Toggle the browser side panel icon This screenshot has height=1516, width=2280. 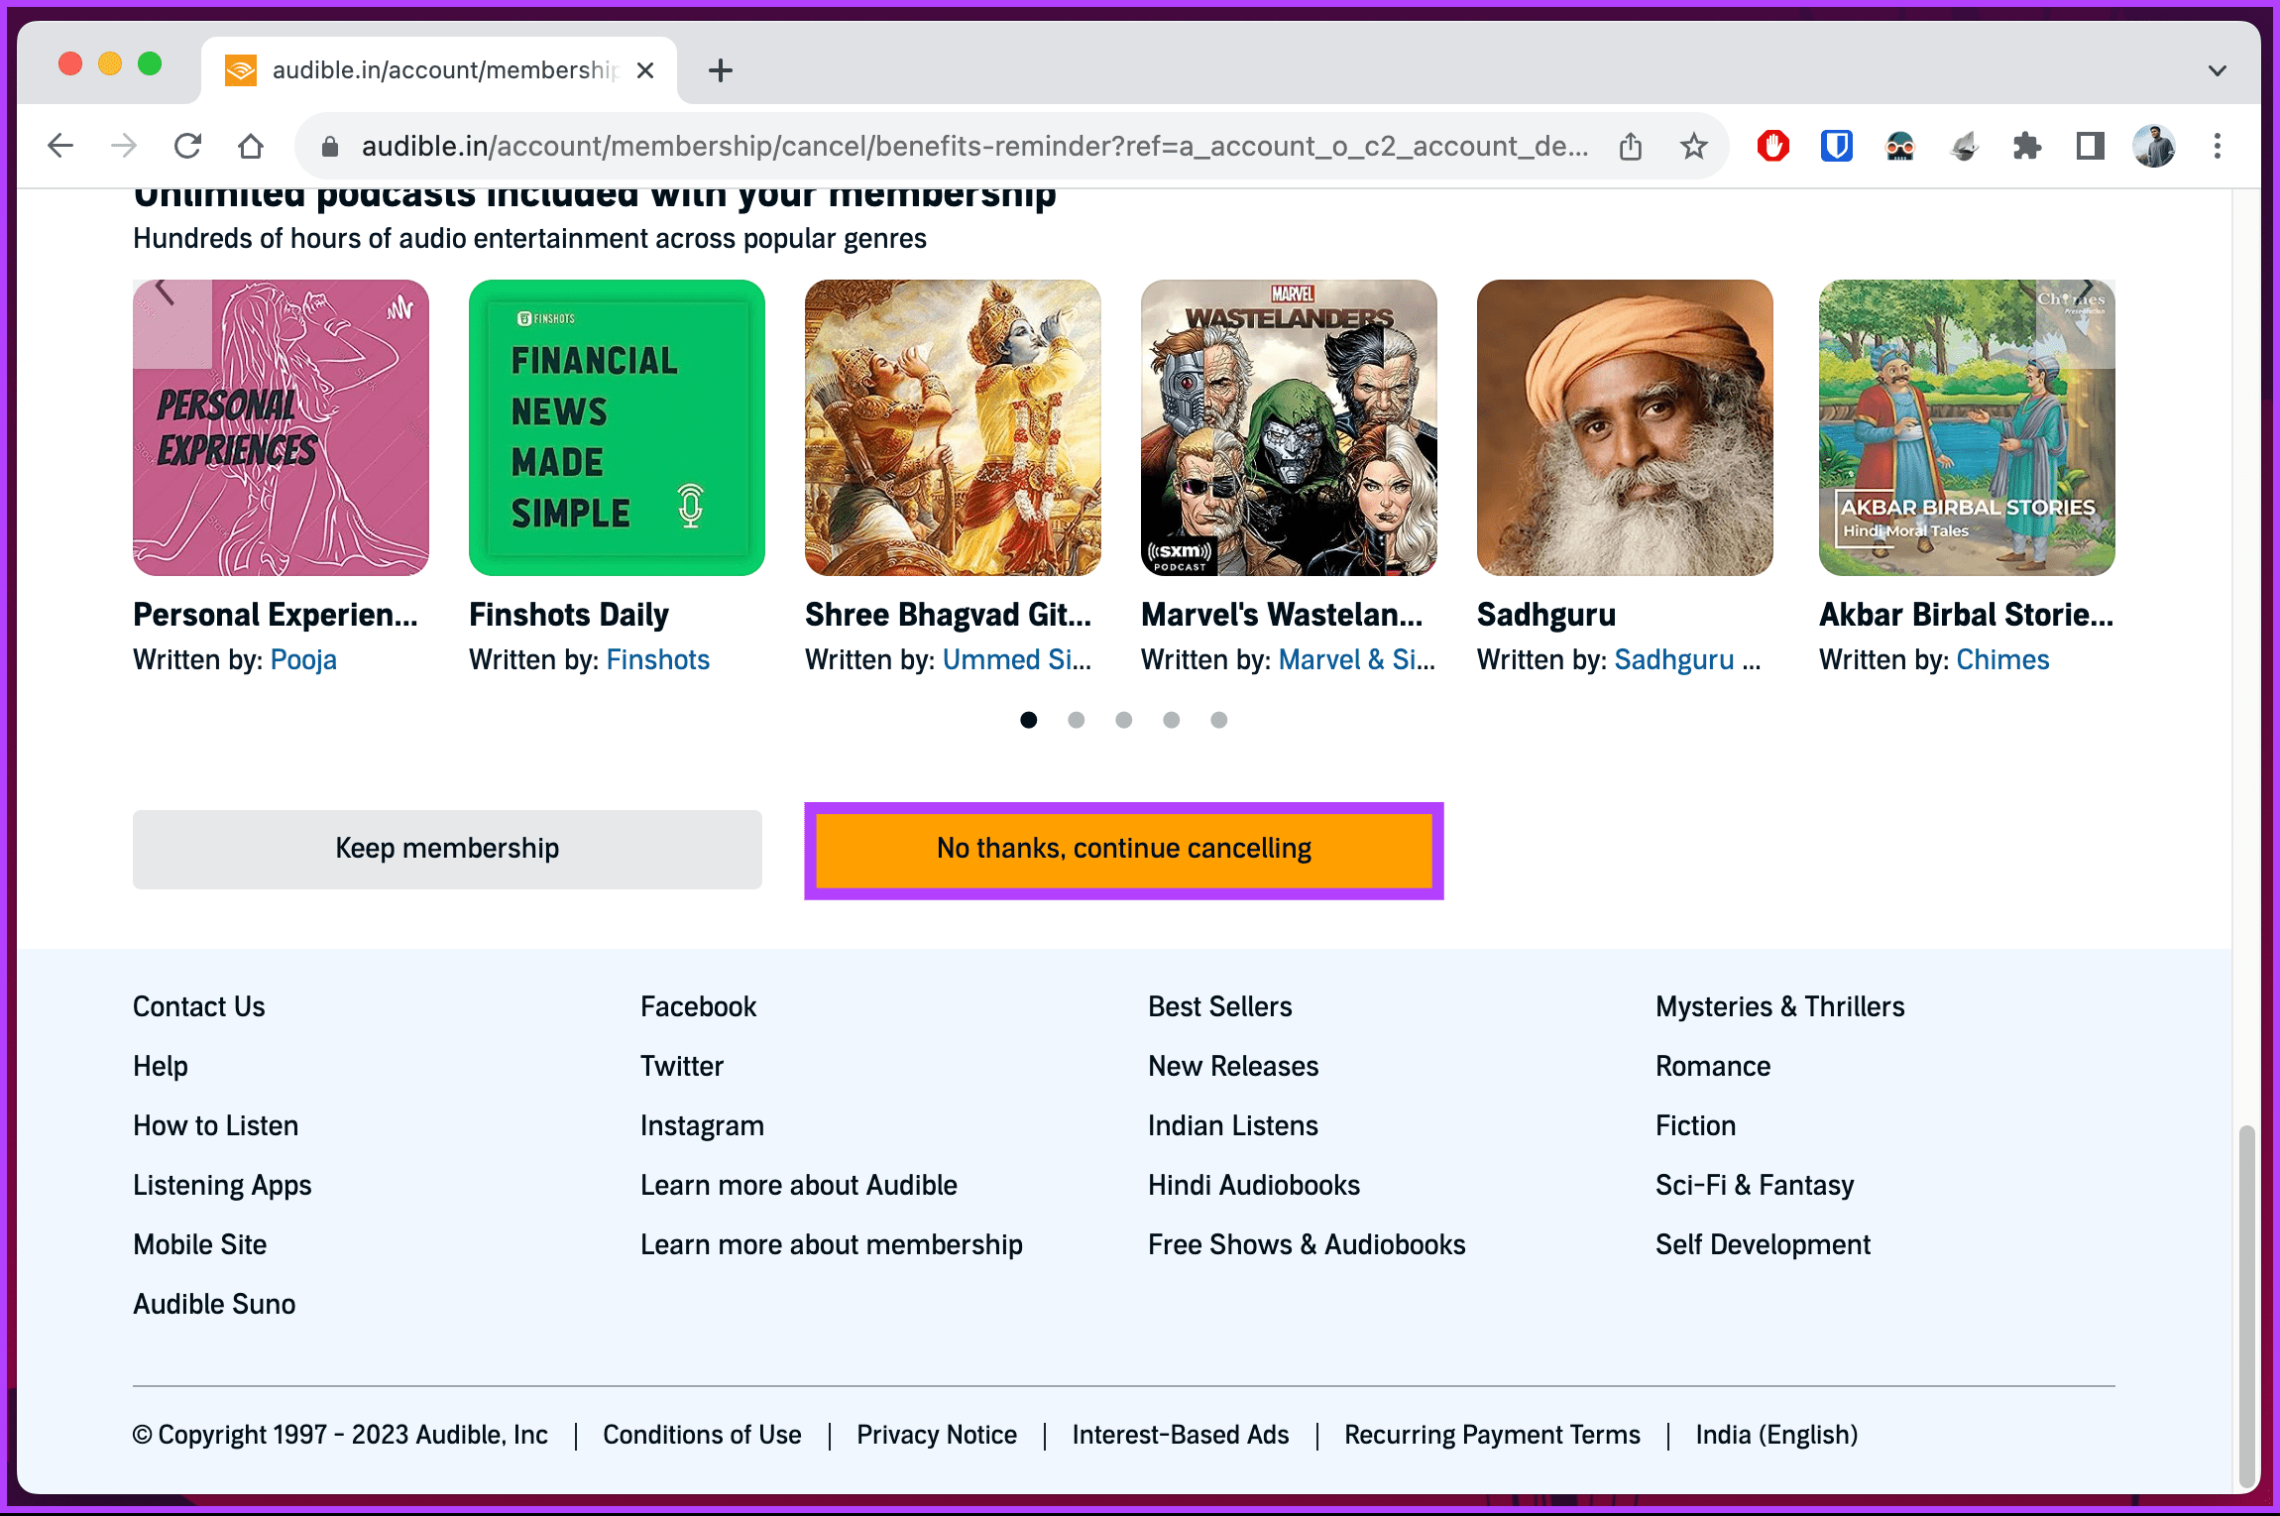(2091, 147)
